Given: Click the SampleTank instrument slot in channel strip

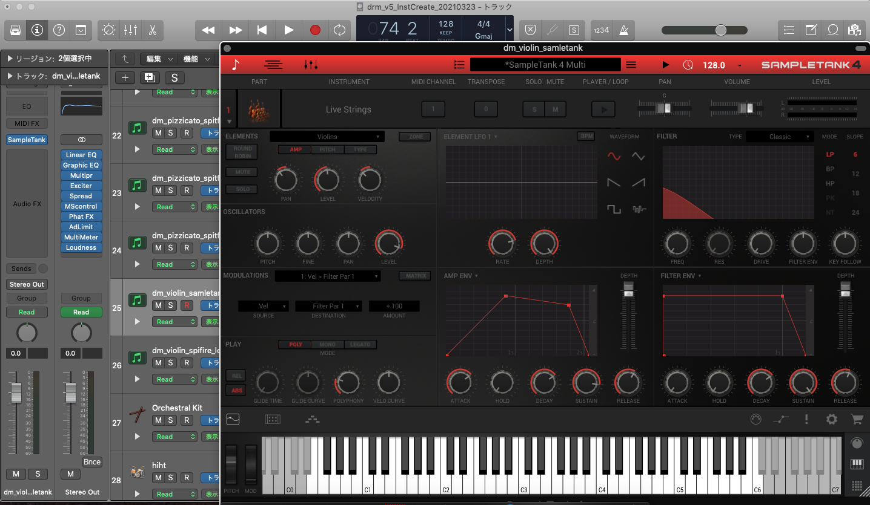Looking at the screenshot, I should coord(27,140).
